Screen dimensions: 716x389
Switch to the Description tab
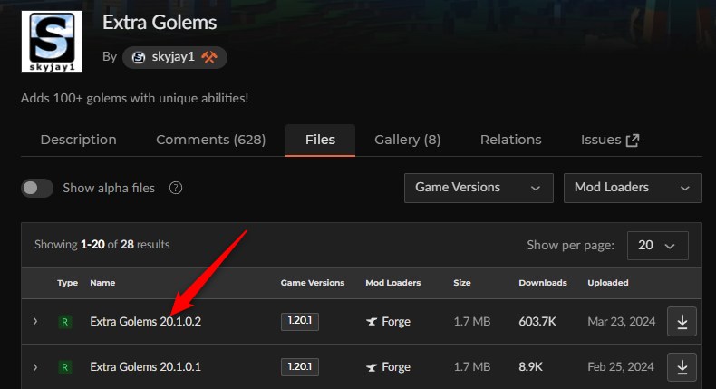[x=78, y=140]
